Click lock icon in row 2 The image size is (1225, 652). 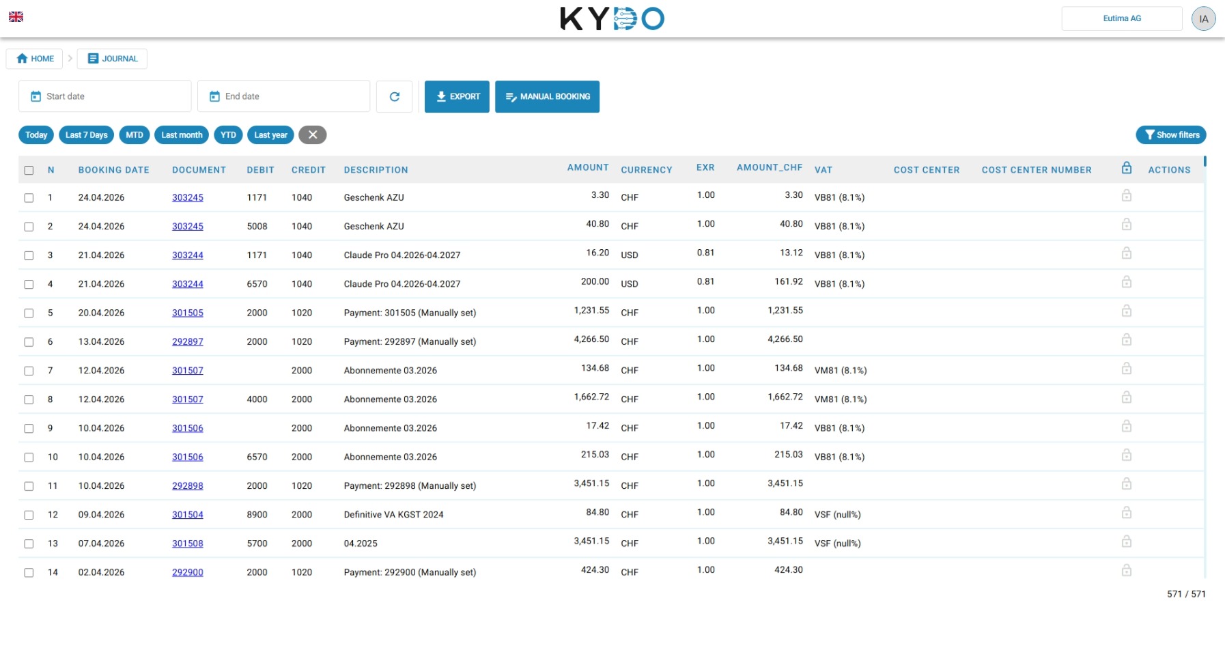point(1127,225)
